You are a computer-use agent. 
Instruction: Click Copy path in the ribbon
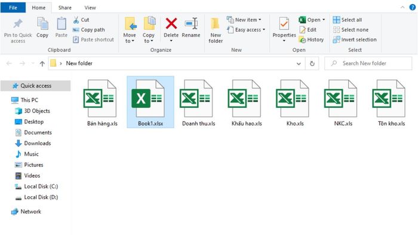(x=89, y=30)
